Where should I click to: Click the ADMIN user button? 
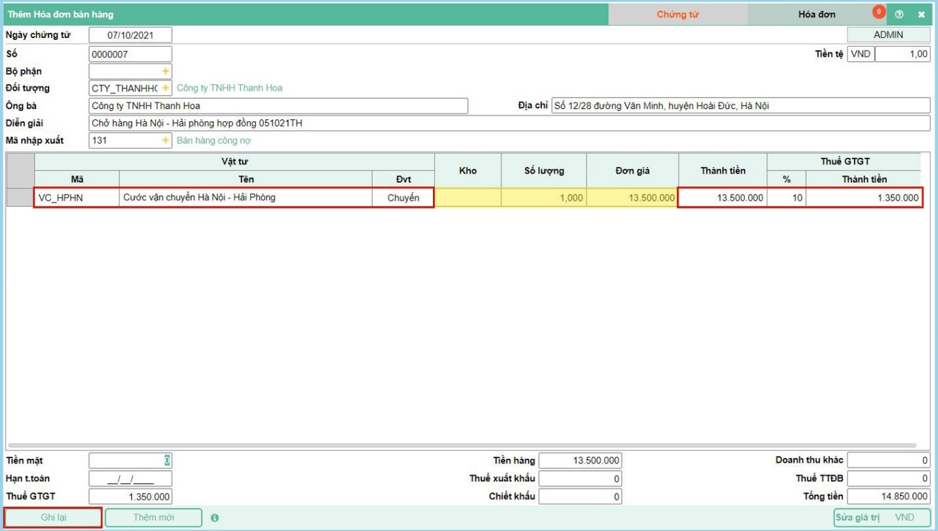pyautogui.click(x=888, y=35)
